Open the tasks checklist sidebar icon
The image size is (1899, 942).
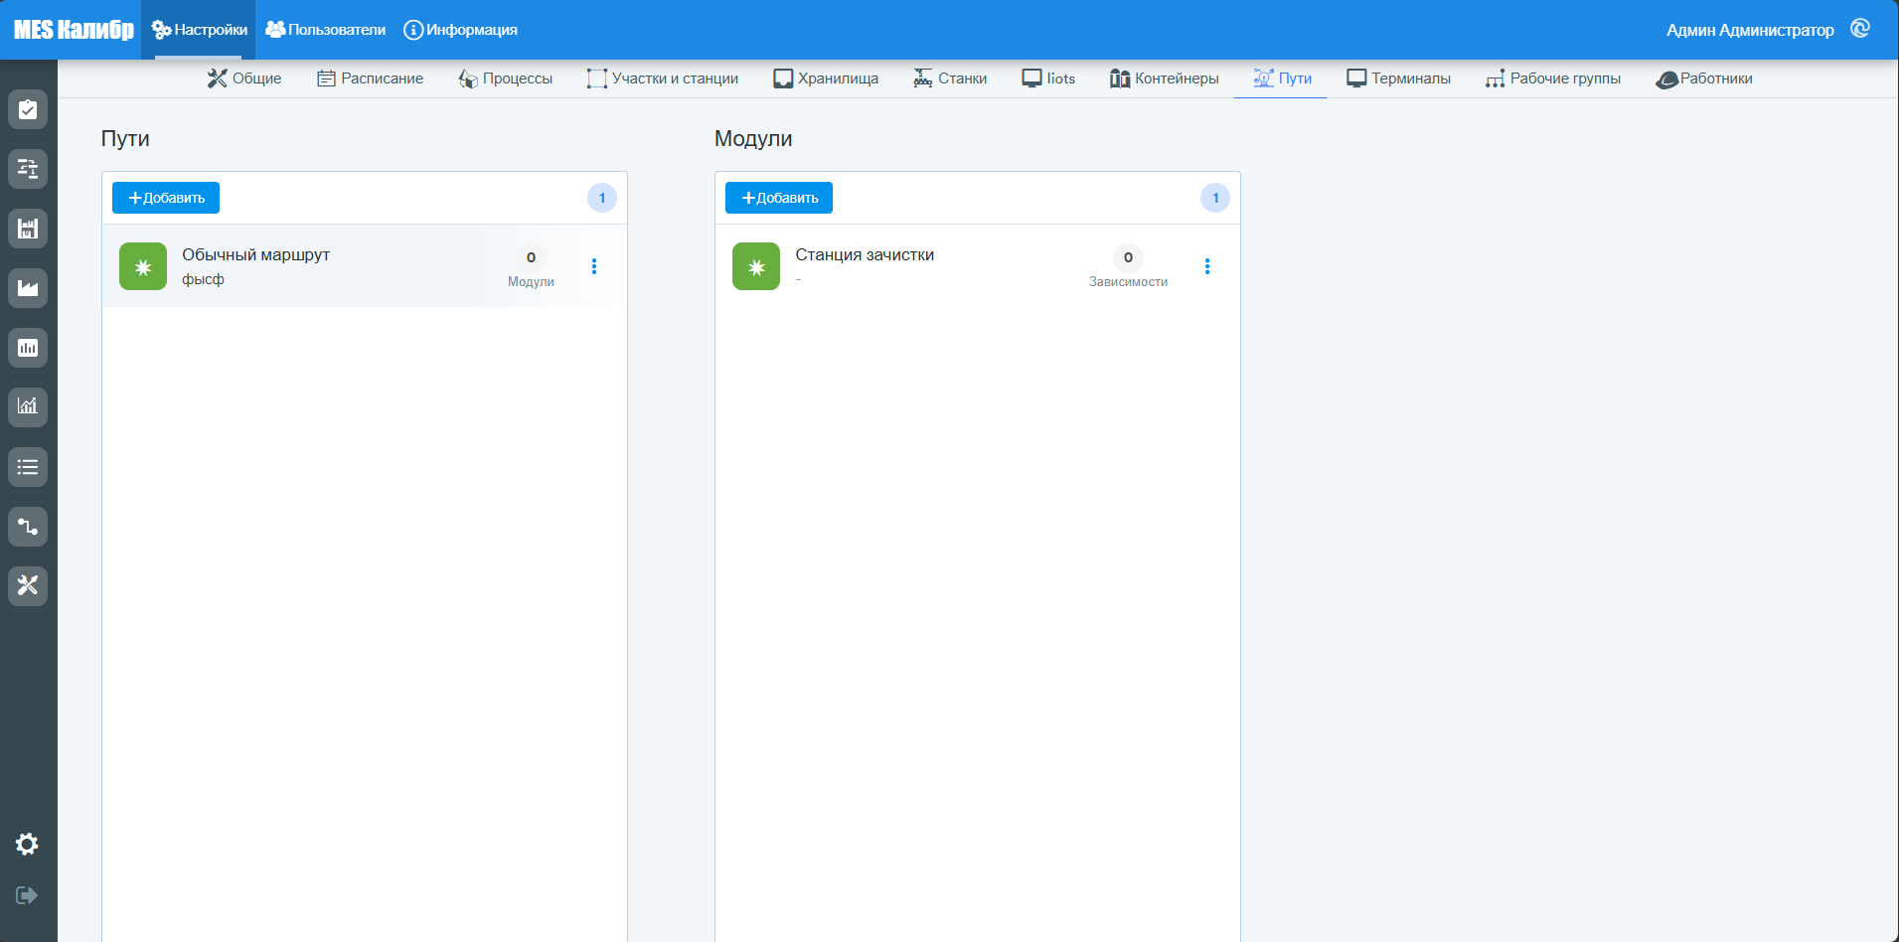tap(28, 109)
